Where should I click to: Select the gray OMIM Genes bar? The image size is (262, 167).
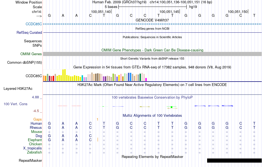tap(153, 54)
